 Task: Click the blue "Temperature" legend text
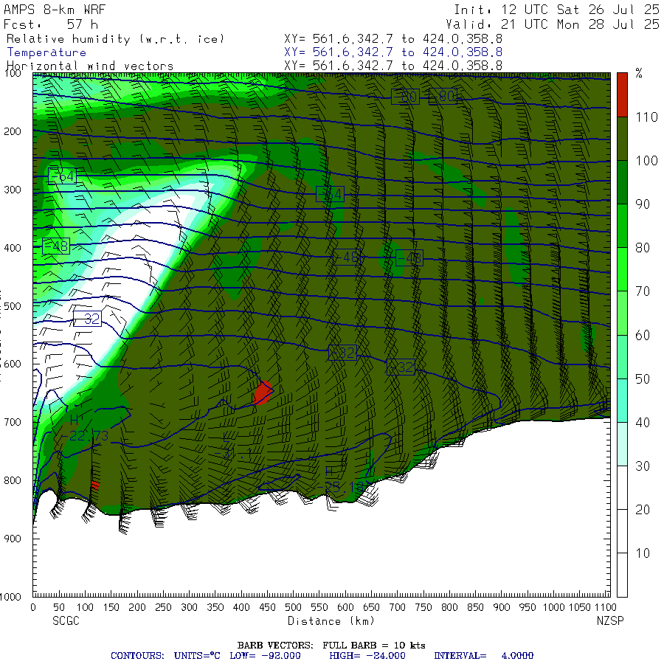pyautogui.click(x=46, y=52)
